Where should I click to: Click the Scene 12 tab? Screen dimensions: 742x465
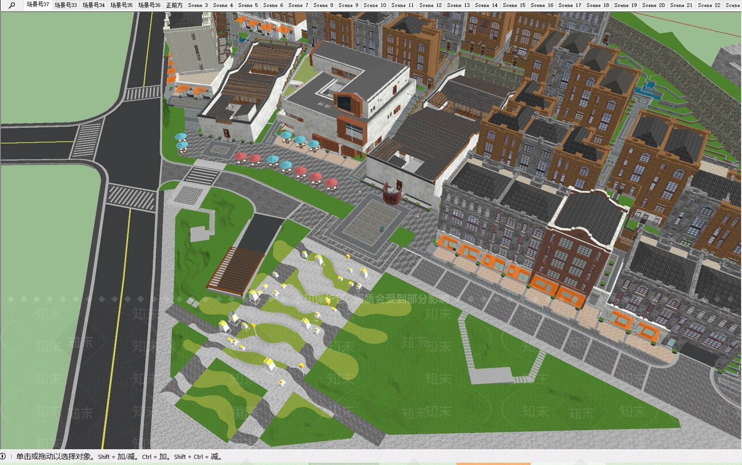[x=430, y=5]
